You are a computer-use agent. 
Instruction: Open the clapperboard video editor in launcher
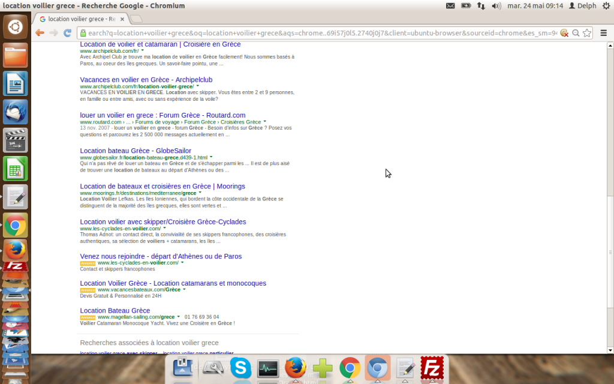click(x=15, y=140)
